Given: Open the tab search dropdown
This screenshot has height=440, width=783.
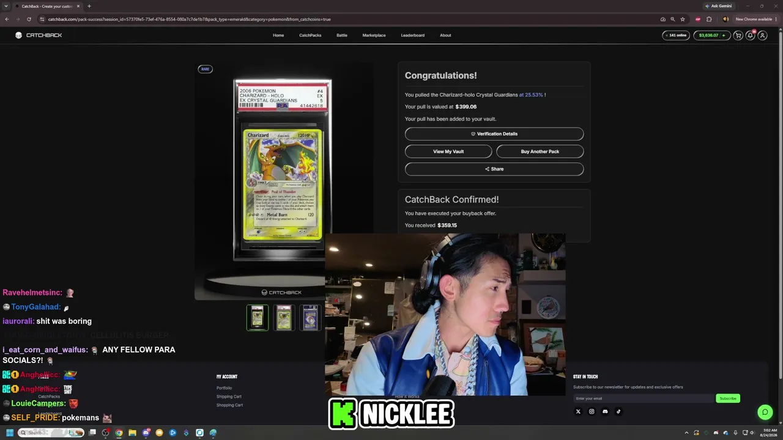Looking at the screenshot, I should (7, 6).
